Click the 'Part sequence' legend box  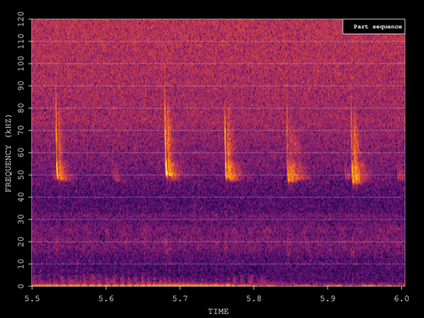coord(374,26)
